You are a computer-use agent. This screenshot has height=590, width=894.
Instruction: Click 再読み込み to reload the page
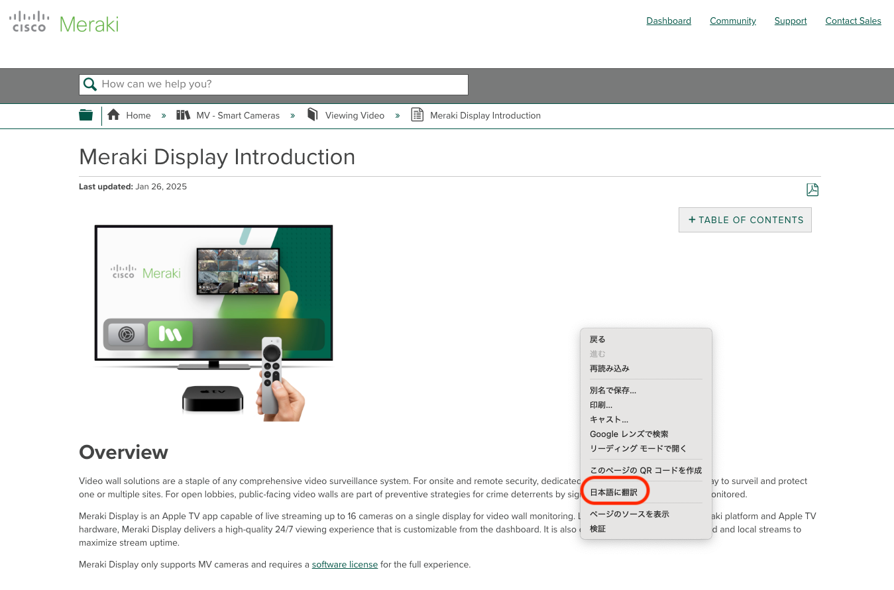click(608, 368)
